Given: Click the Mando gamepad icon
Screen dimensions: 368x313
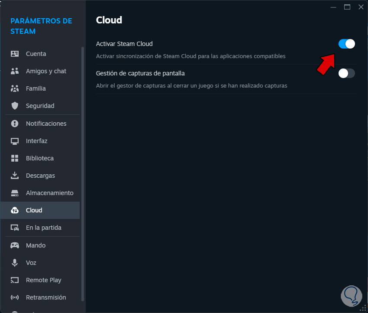Looking at the screenshot, I should (15, 245).
